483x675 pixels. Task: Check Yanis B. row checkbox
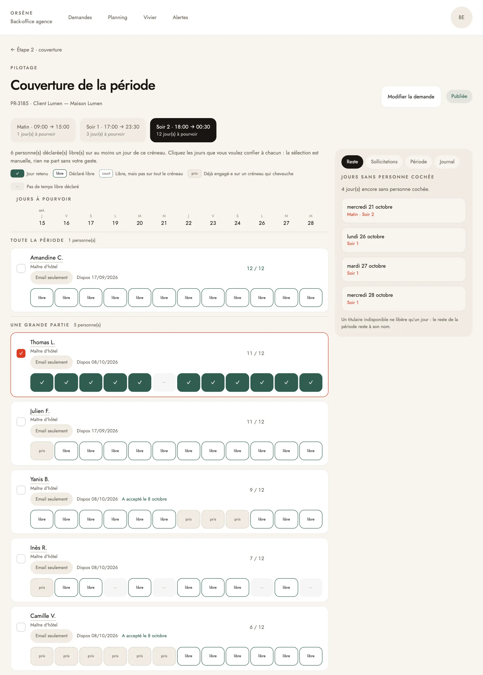click(21, 490)
